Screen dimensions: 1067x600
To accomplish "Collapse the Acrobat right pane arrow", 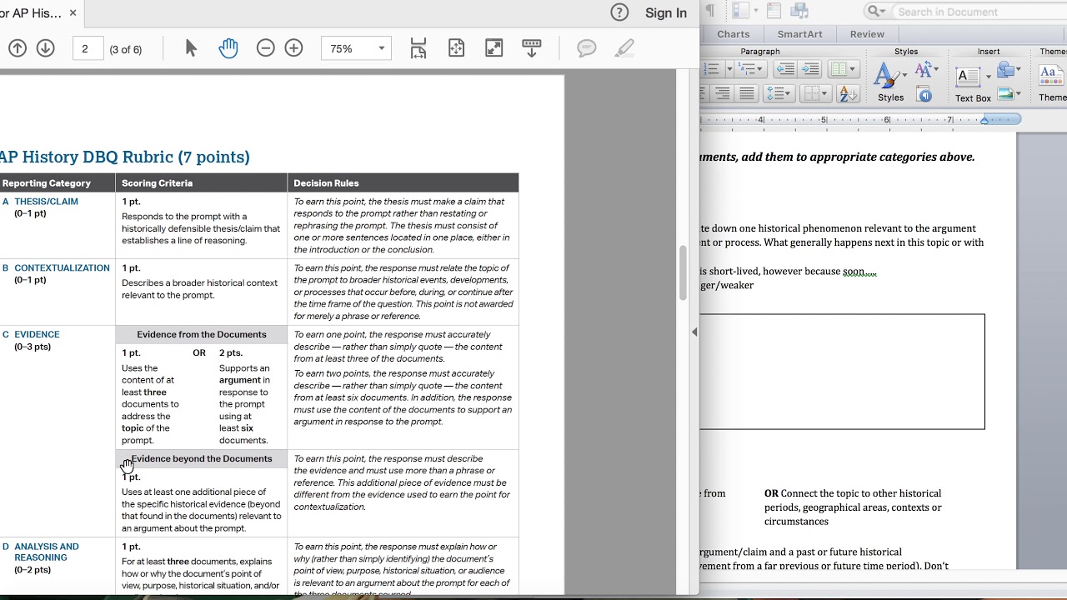I will point(694,332).
